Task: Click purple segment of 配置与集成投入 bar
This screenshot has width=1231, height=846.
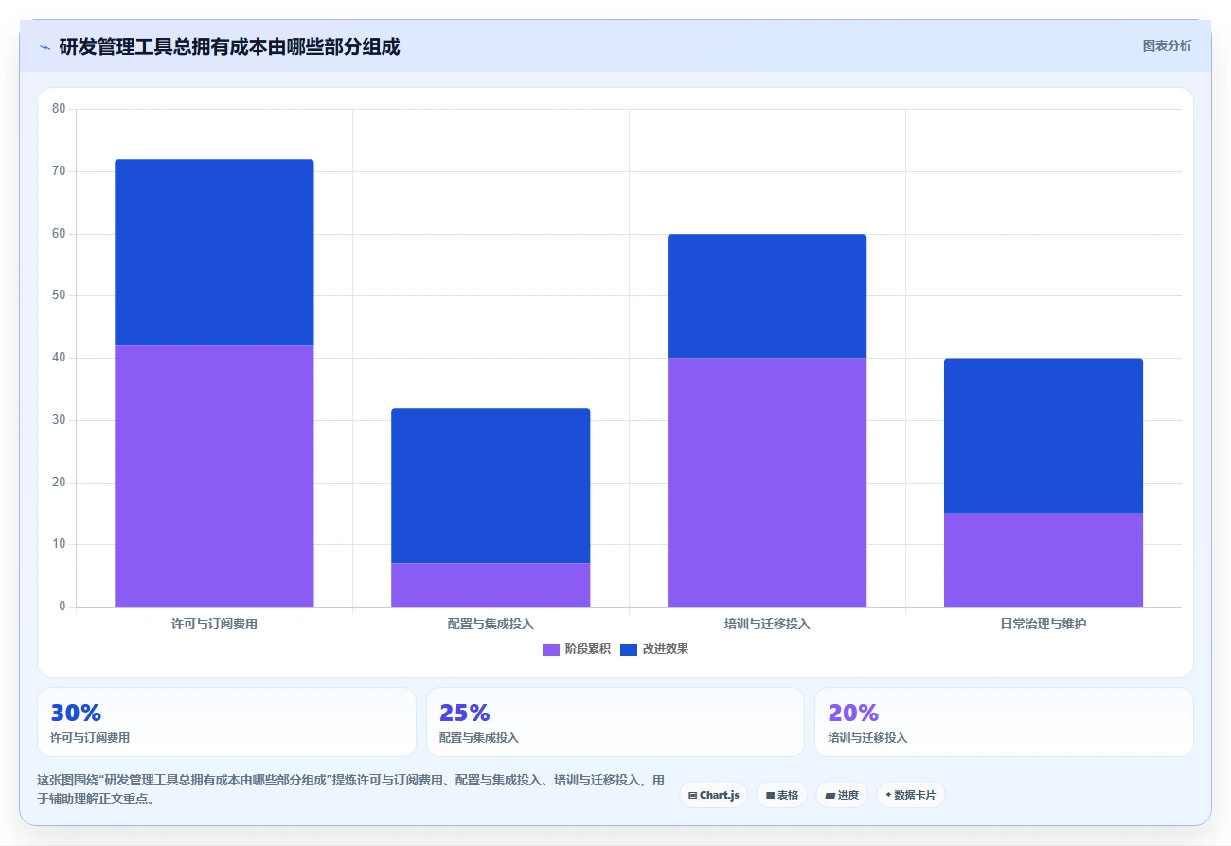Action: click(491, 585)
